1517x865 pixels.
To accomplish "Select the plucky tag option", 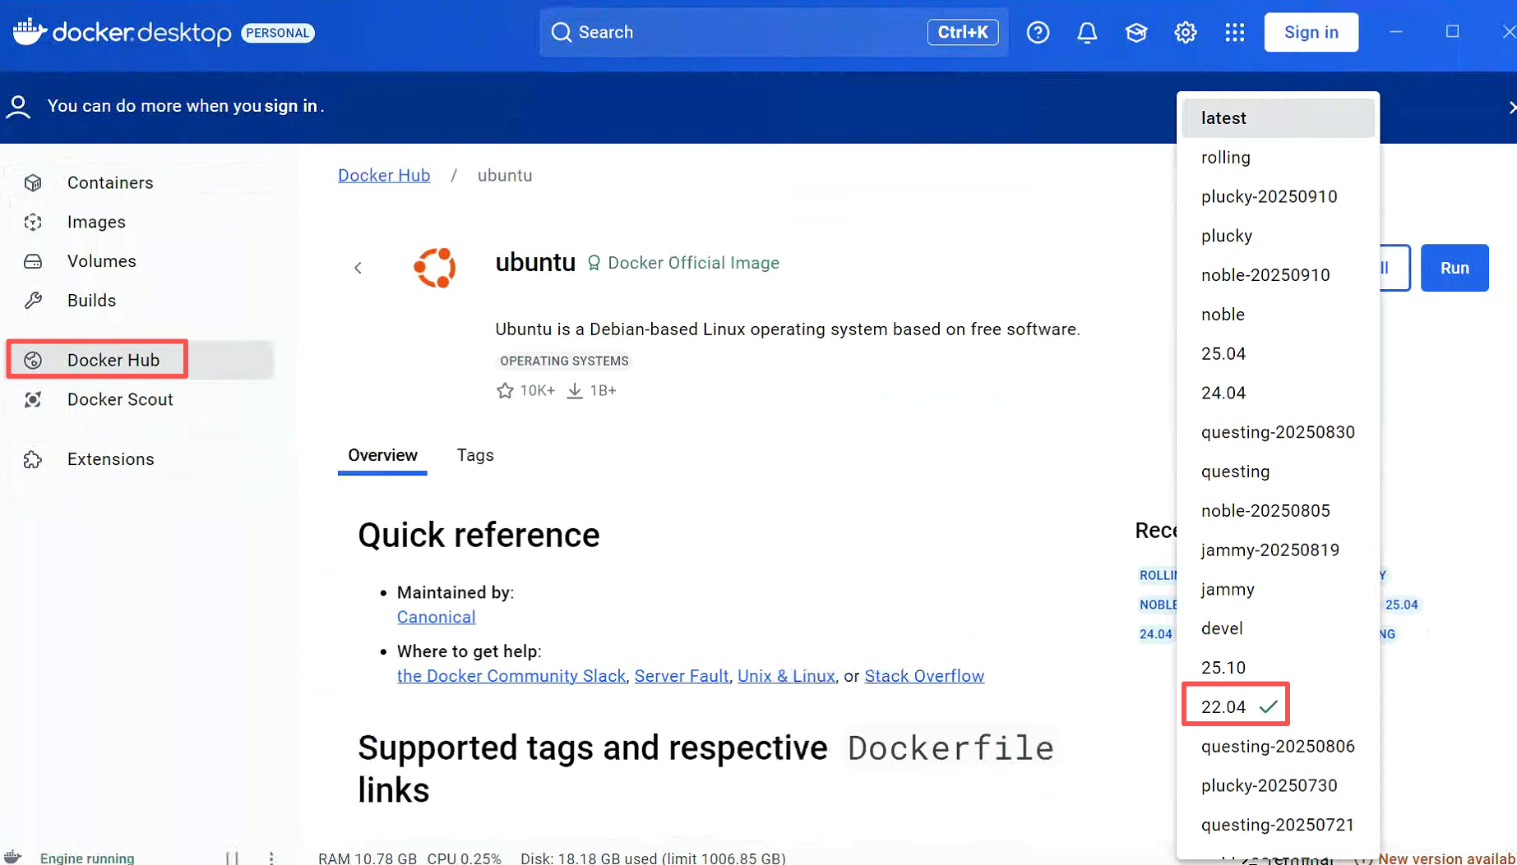I will [1278, 236].
